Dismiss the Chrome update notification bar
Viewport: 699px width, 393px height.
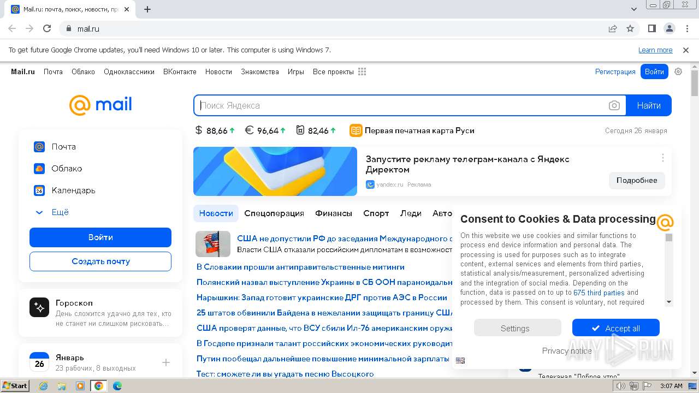686,50
